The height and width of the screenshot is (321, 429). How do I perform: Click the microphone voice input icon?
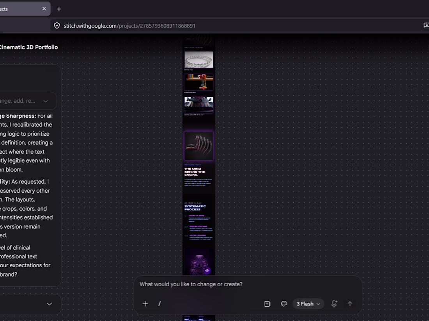pyautogui.click(x=334, y=304)
